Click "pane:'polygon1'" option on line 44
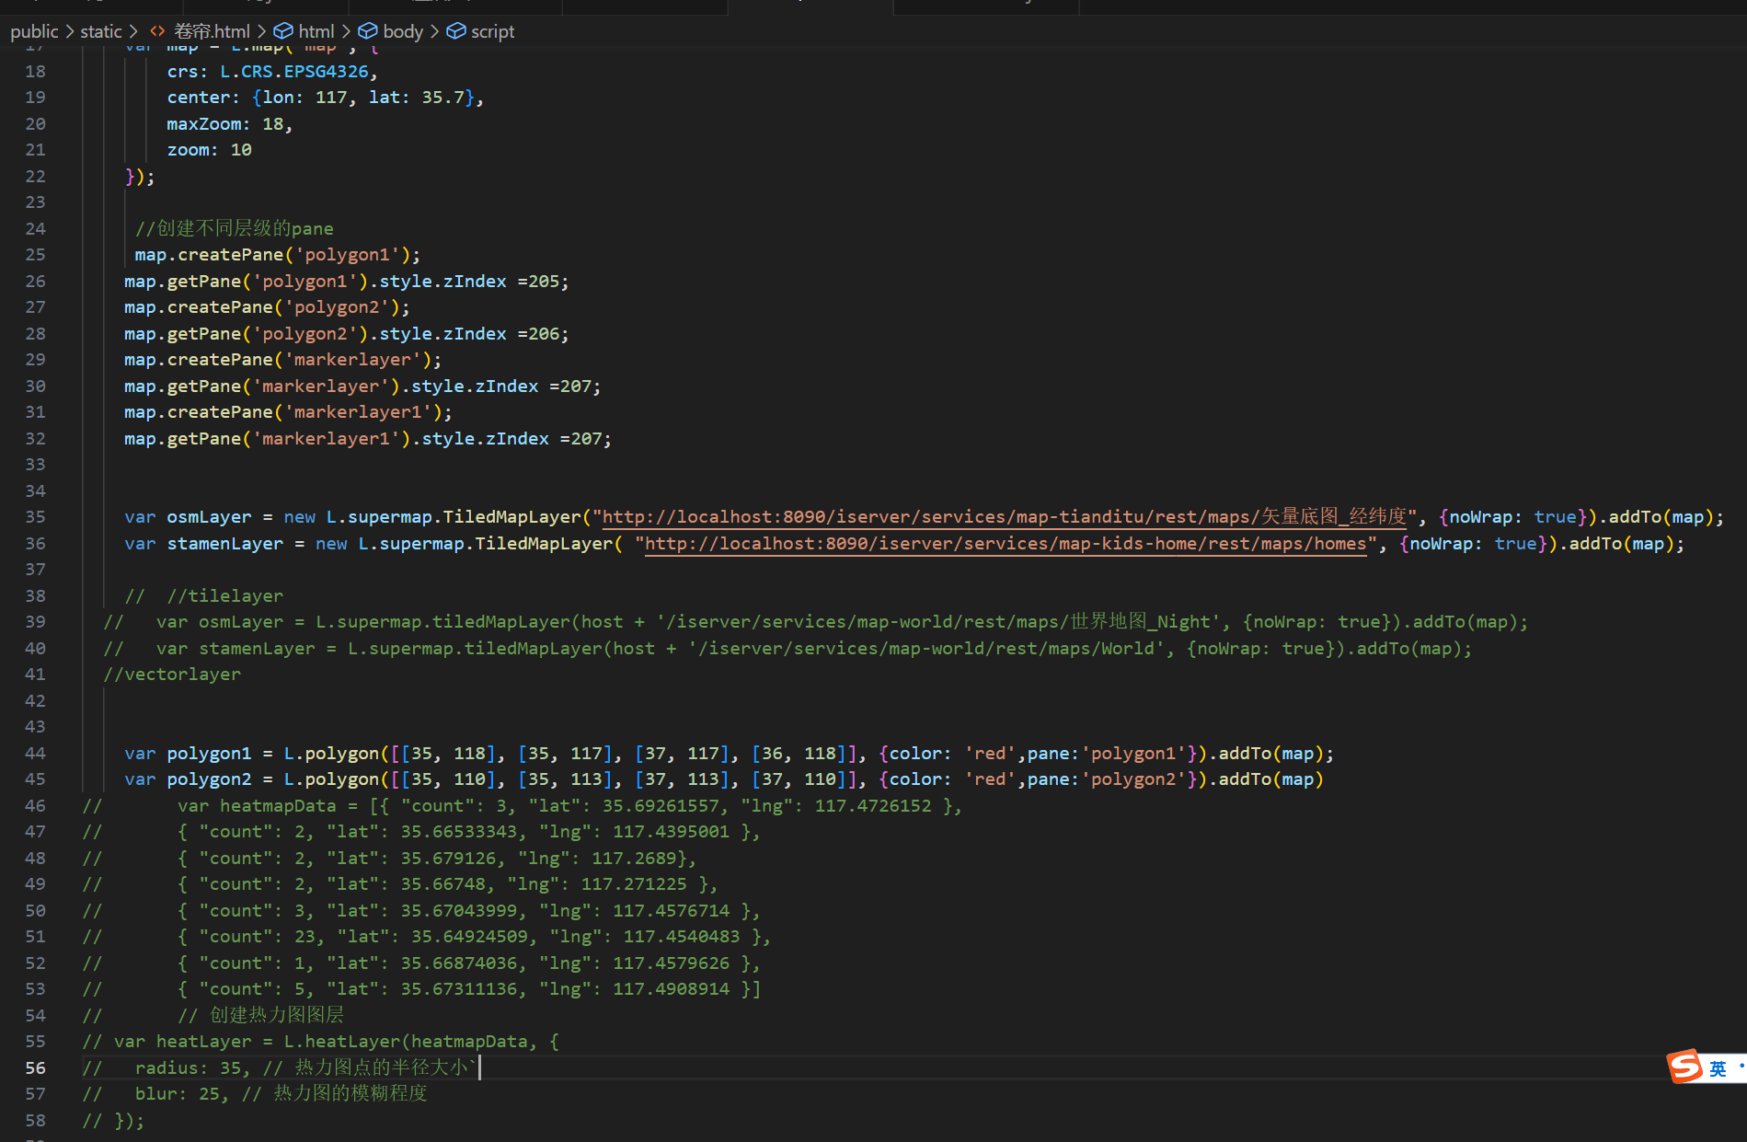The height and width of the screenshot is (1142, 1747). click(x=1107, y=754)
